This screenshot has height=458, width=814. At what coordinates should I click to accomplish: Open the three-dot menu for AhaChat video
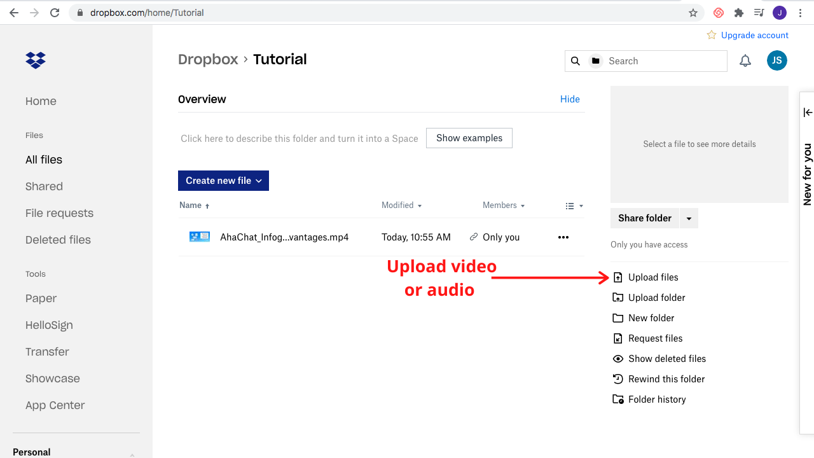point(563,237)
